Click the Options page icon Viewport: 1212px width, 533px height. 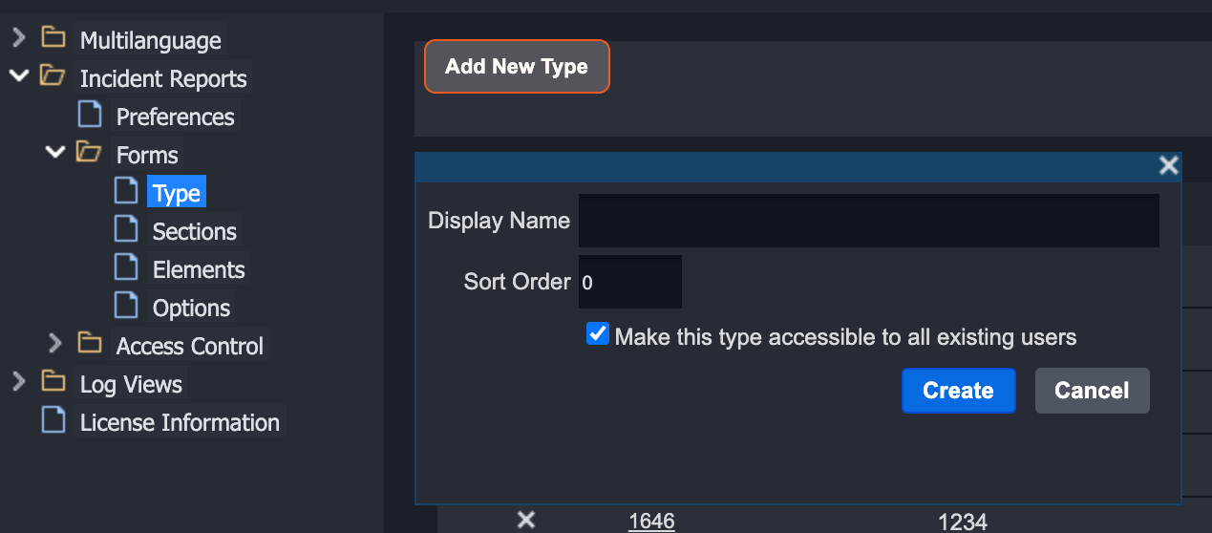126,307
